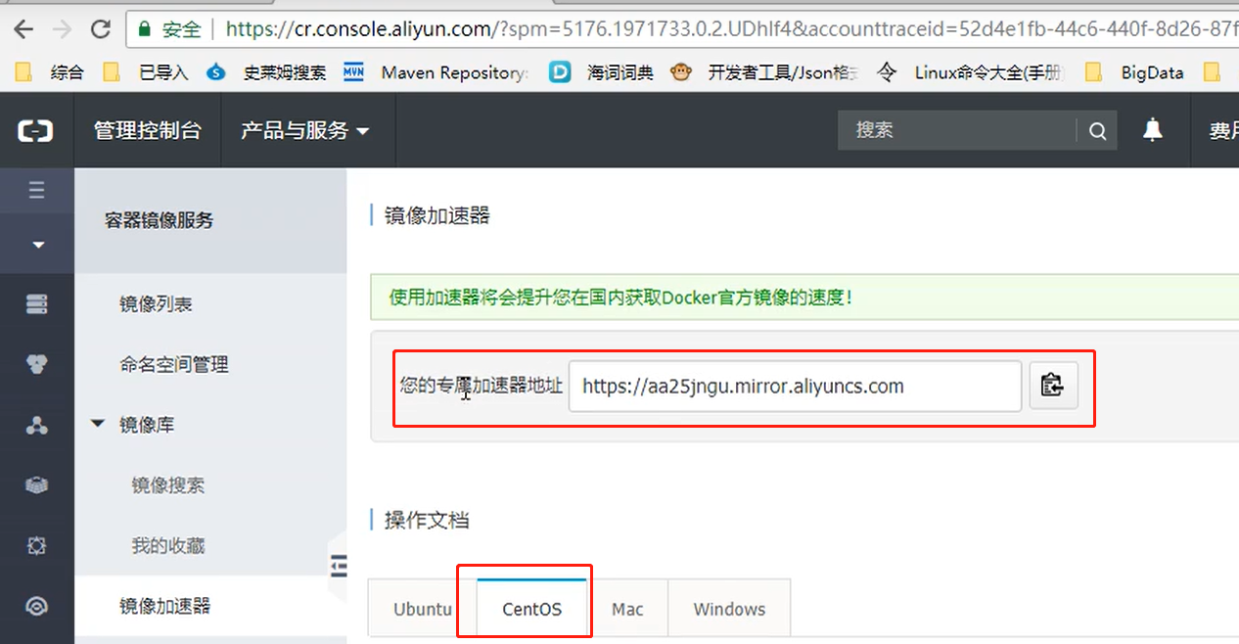Screen dimensions: 1239x644
Task: Click the Aliyun cloud logo icon
Action: [x=36, y=129]
